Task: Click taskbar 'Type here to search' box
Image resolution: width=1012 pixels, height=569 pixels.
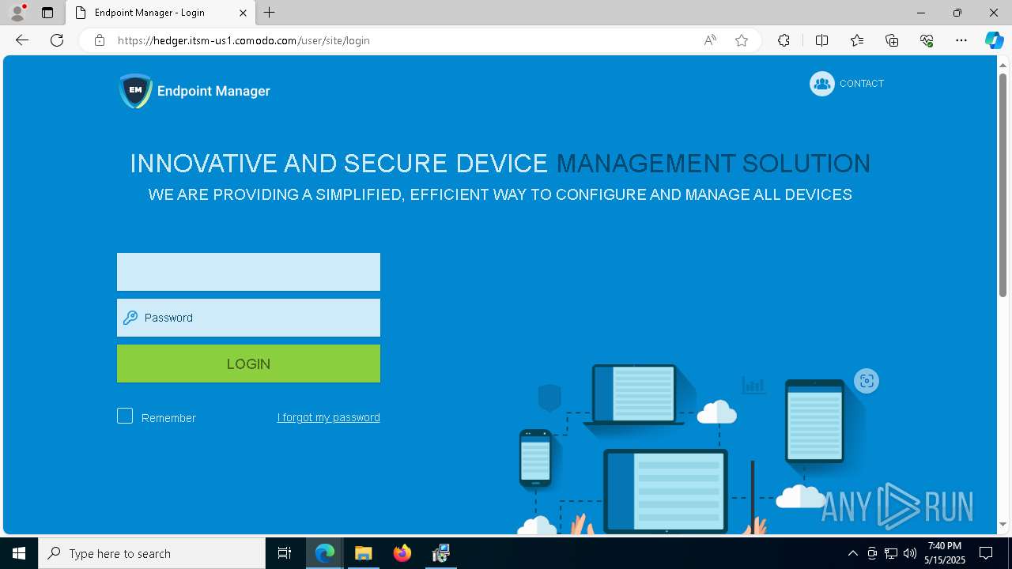Action: pyautogui.click(x=152, y=553)
